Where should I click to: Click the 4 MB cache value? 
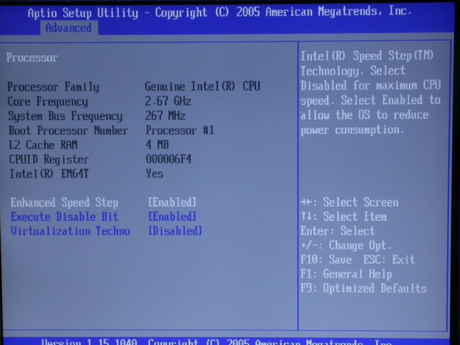(157, 145)
